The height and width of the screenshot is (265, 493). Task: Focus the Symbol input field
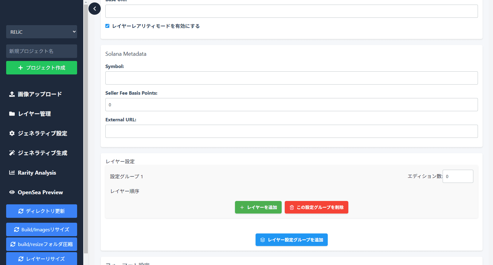pos(291,78)
